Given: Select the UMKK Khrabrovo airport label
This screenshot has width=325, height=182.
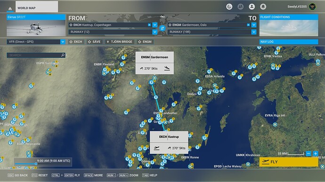Looking at the screenshot, I should (x=248, y=155).
